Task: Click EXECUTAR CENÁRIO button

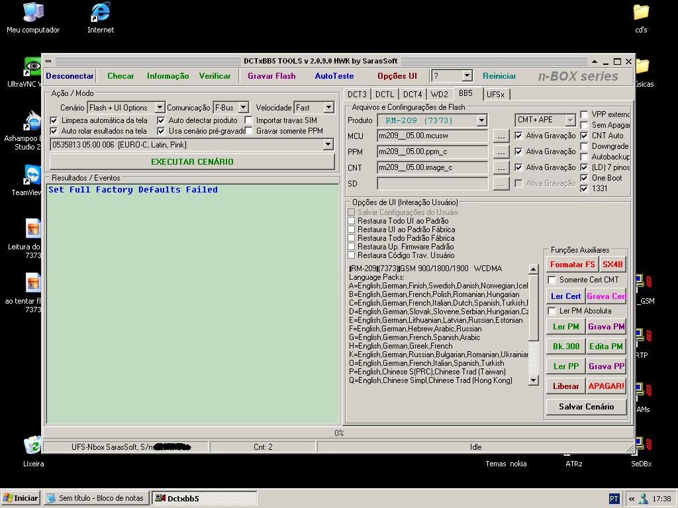Action: click(x=193, y=161)
